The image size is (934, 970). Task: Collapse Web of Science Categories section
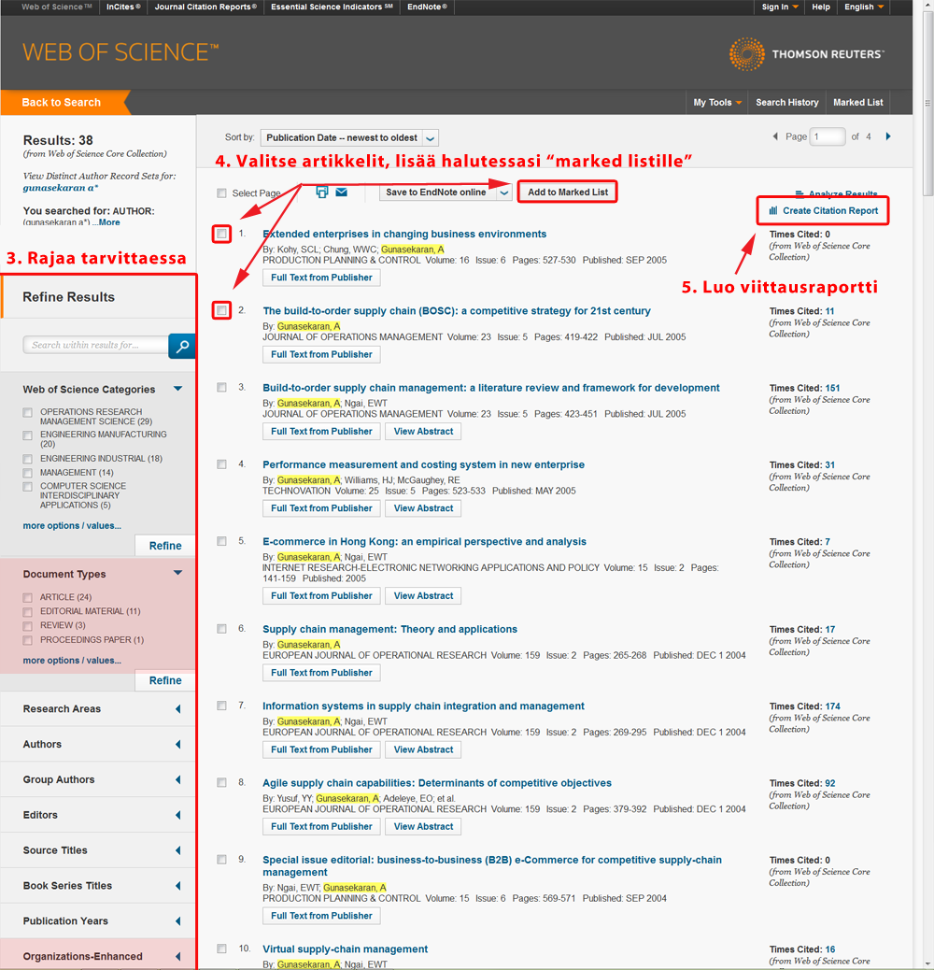pyautogui.click(x=178, y=389)
